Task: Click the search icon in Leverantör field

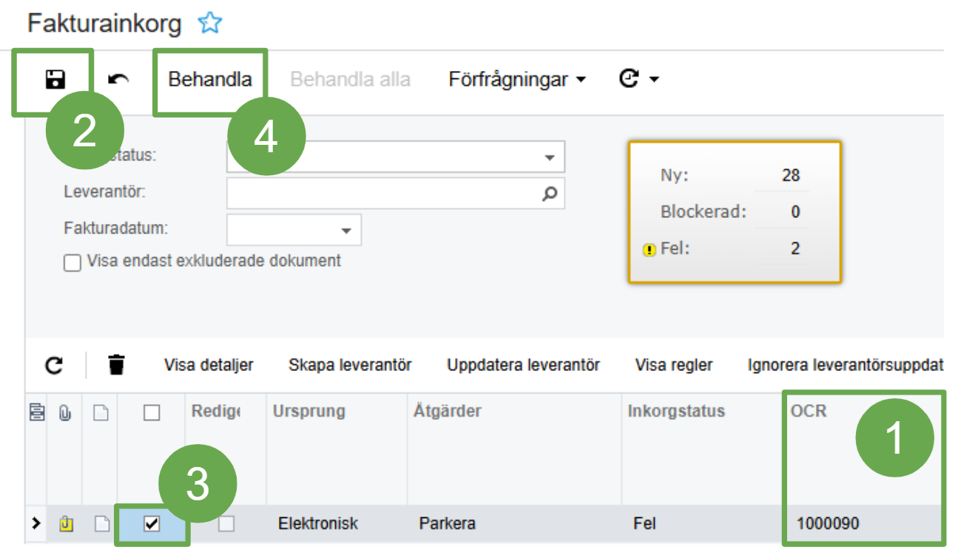Action: (x=550, y=194)
